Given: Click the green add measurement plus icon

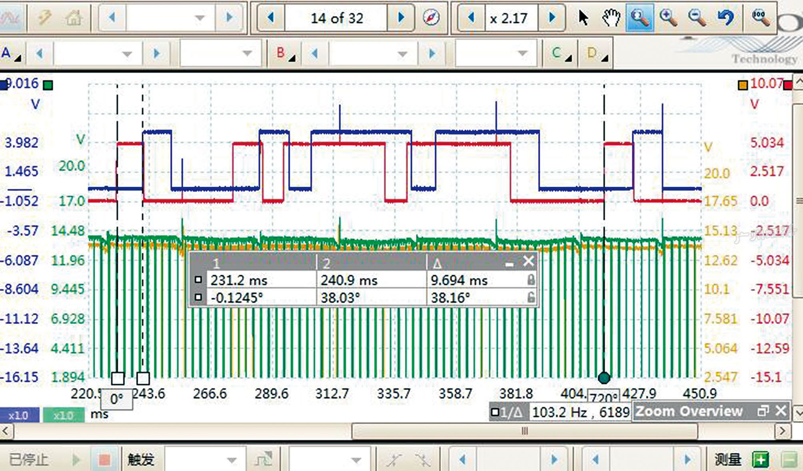Looking at the screenshot, I should [760, 459].
